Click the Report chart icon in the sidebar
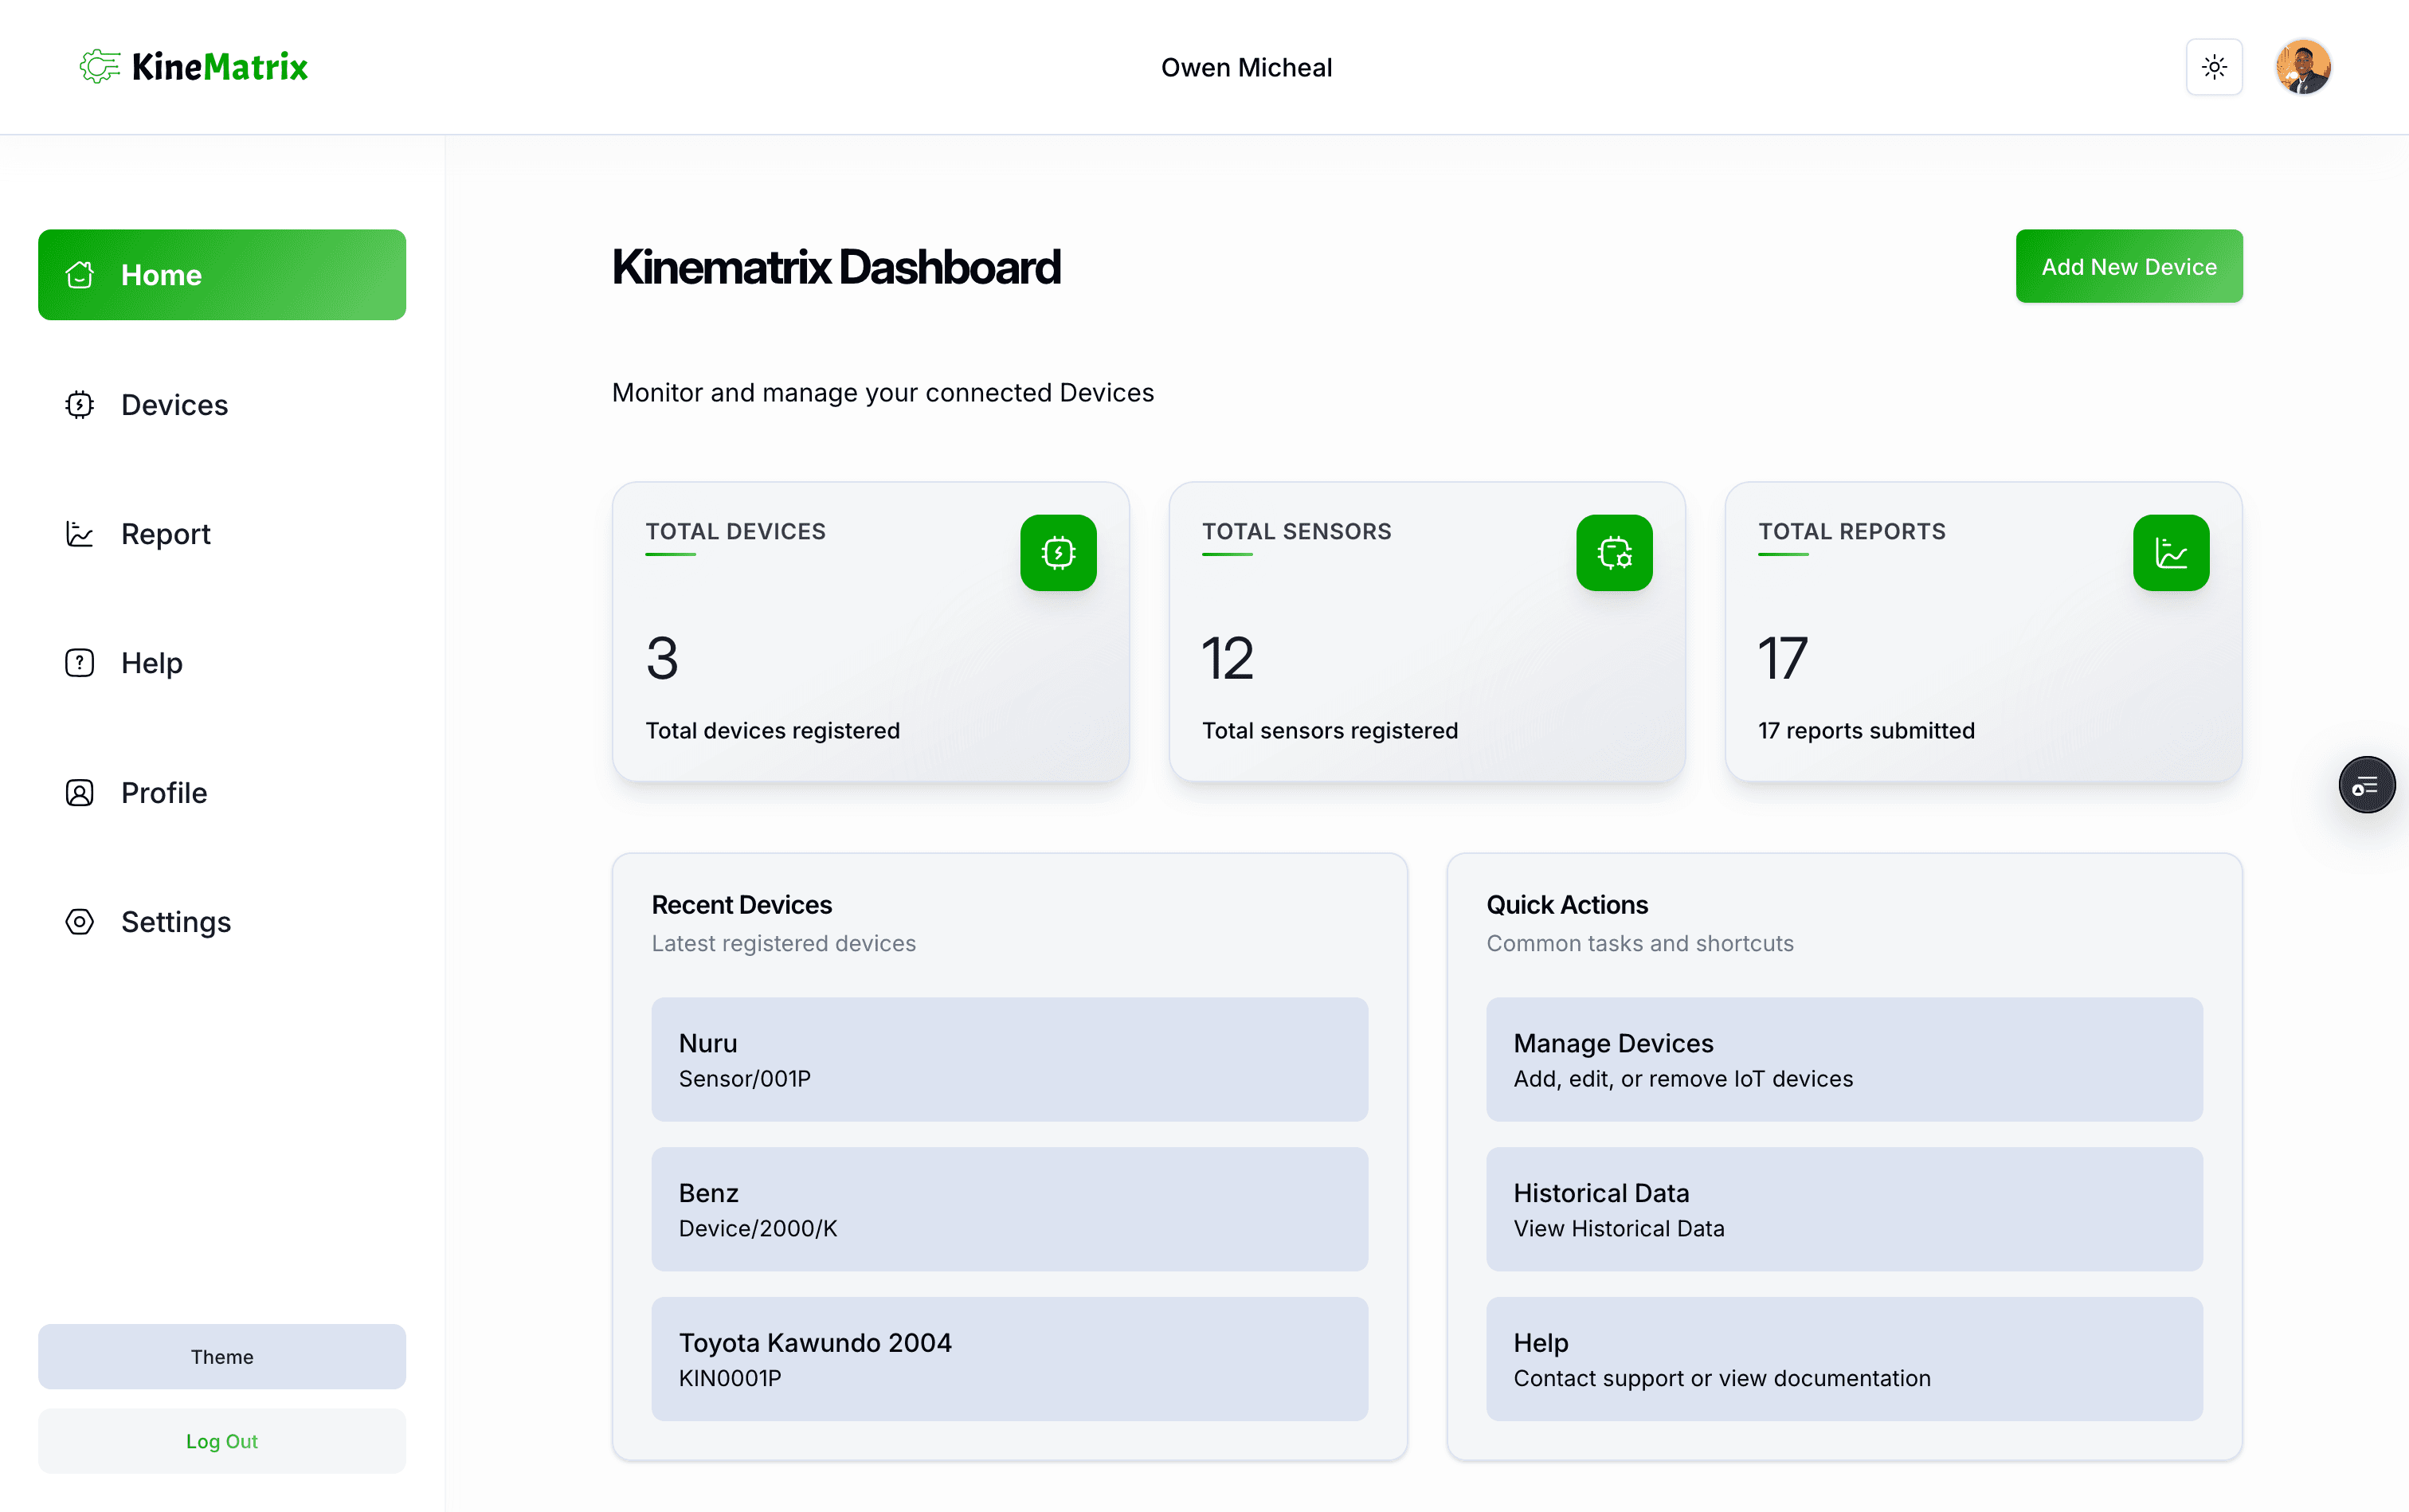The image size is (2409, 1512). [x=79, y=533]
